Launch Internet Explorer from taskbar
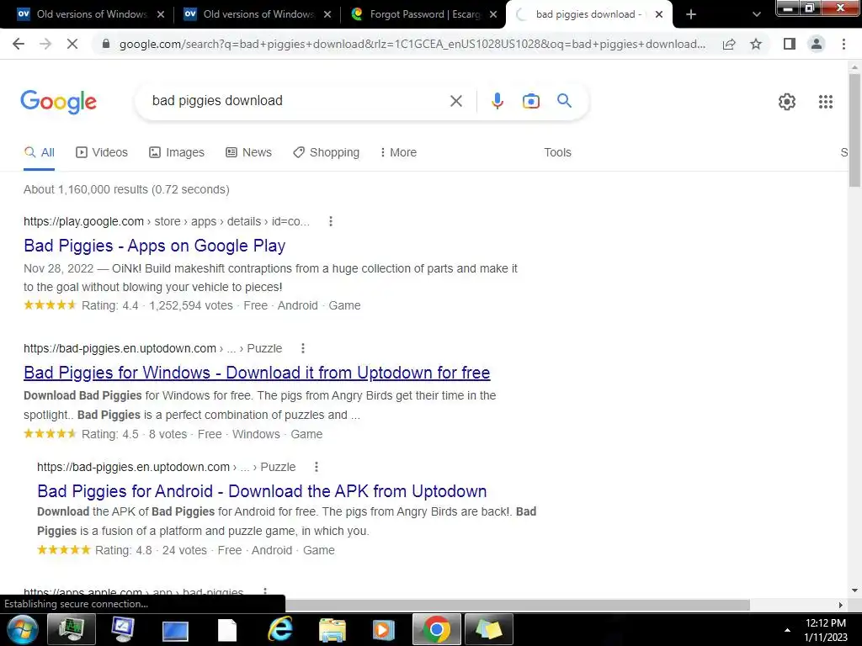Viewport: 862px width, 646px height. pyautogui.click(x=280, y=629)
